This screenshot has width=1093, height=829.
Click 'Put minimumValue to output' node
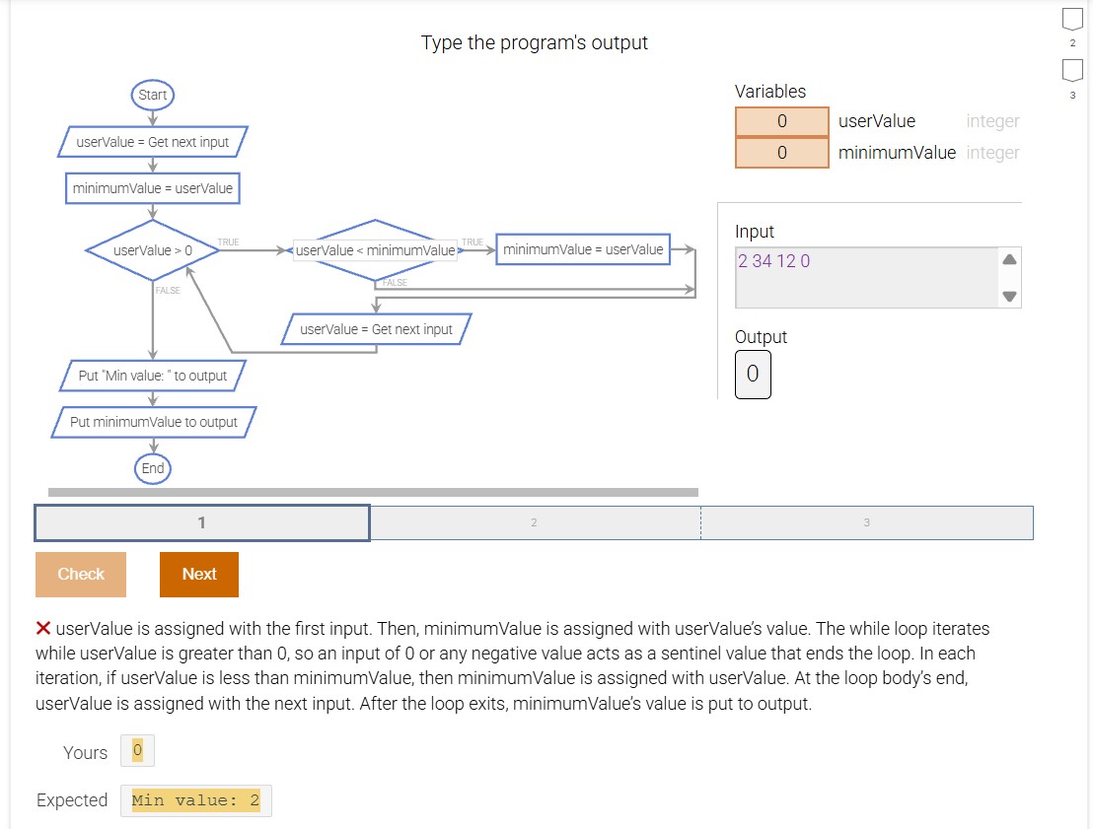coord(153,422)
